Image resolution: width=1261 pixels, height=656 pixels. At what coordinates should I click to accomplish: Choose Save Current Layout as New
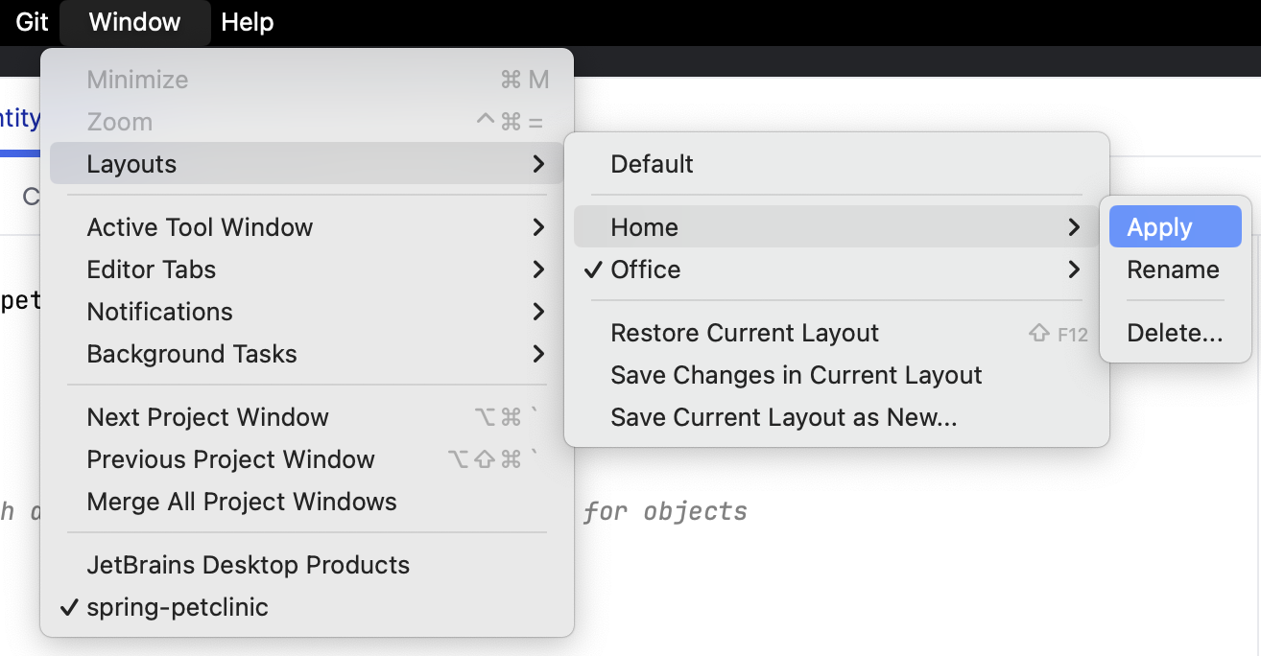tap(783, 417)
